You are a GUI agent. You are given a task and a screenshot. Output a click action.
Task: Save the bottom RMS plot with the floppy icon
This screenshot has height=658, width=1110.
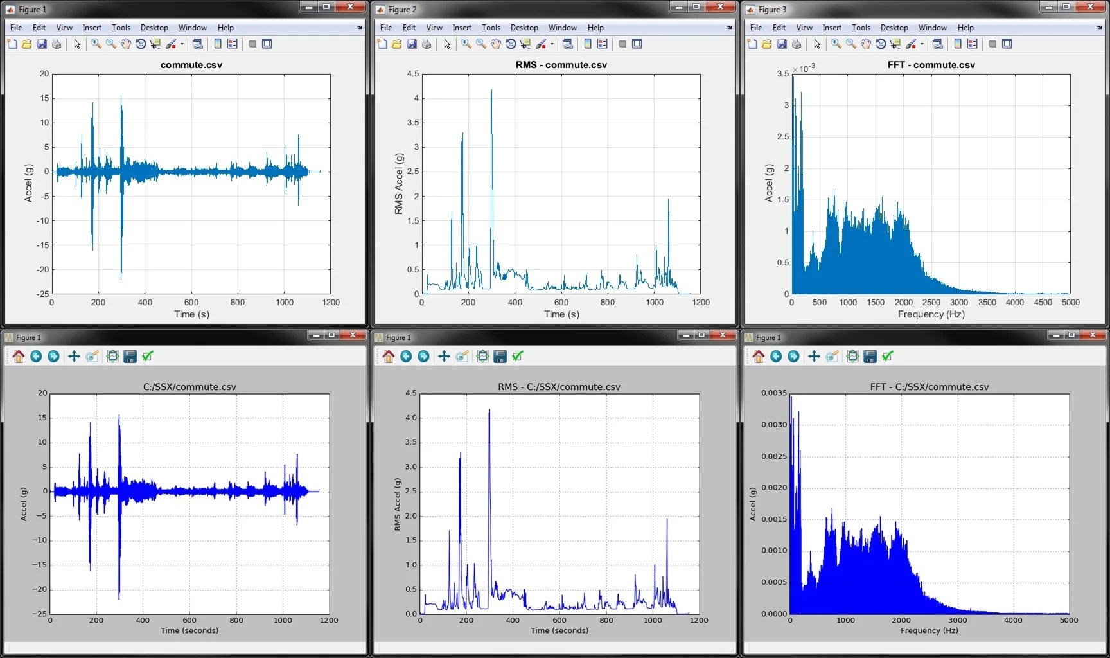[x=500, y=357]
